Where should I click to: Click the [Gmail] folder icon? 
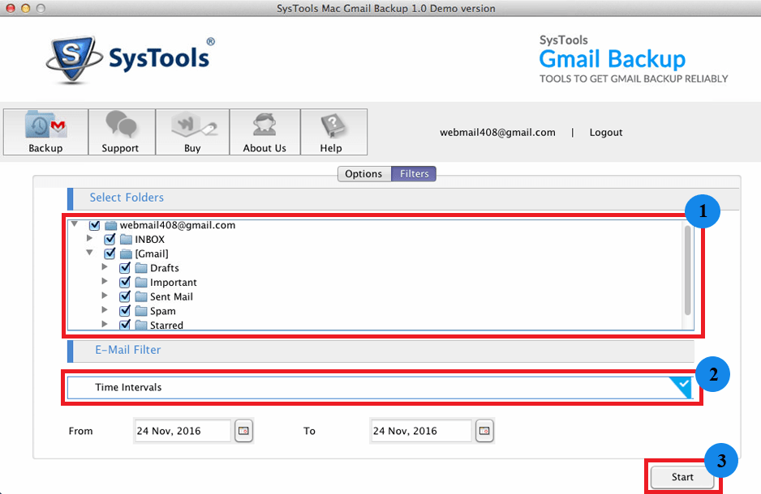coord(127,253)
